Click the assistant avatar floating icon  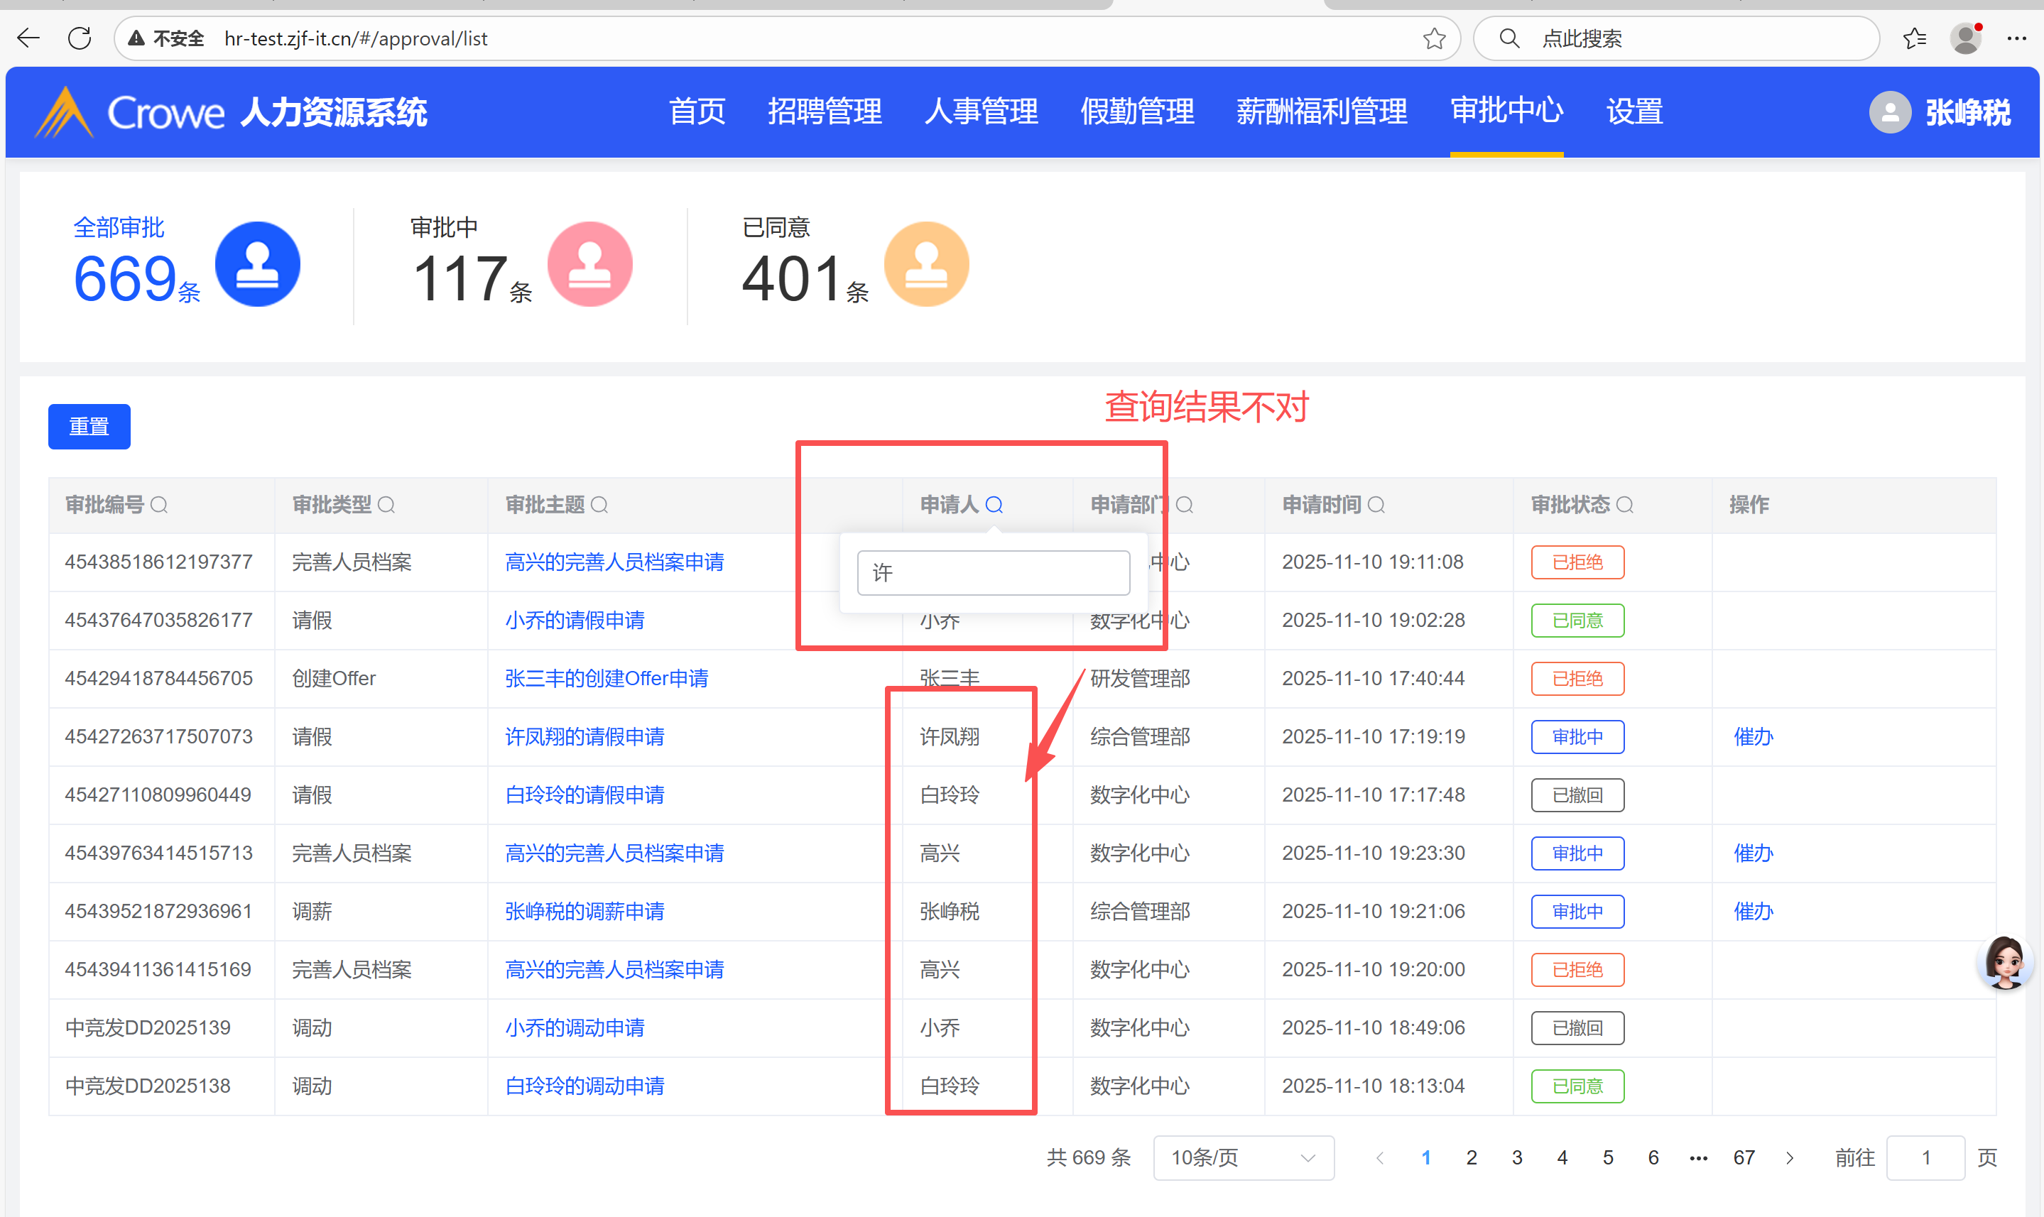tap(2005, 963)
